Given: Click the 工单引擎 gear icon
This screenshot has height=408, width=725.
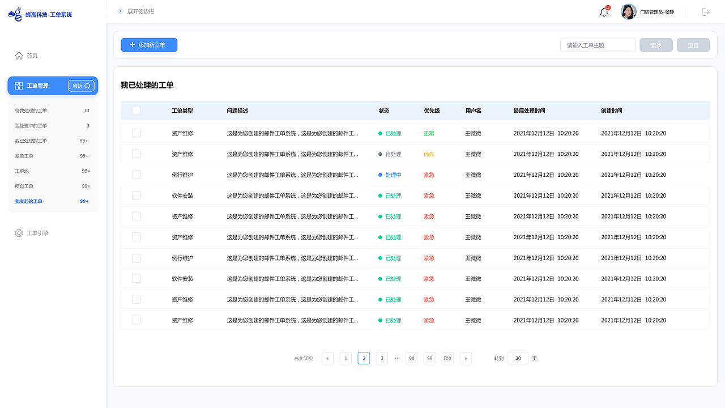Looking at the screenshot, I should [19, 233].
